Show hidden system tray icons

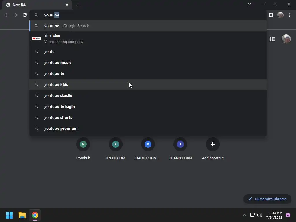pos(245,215)
